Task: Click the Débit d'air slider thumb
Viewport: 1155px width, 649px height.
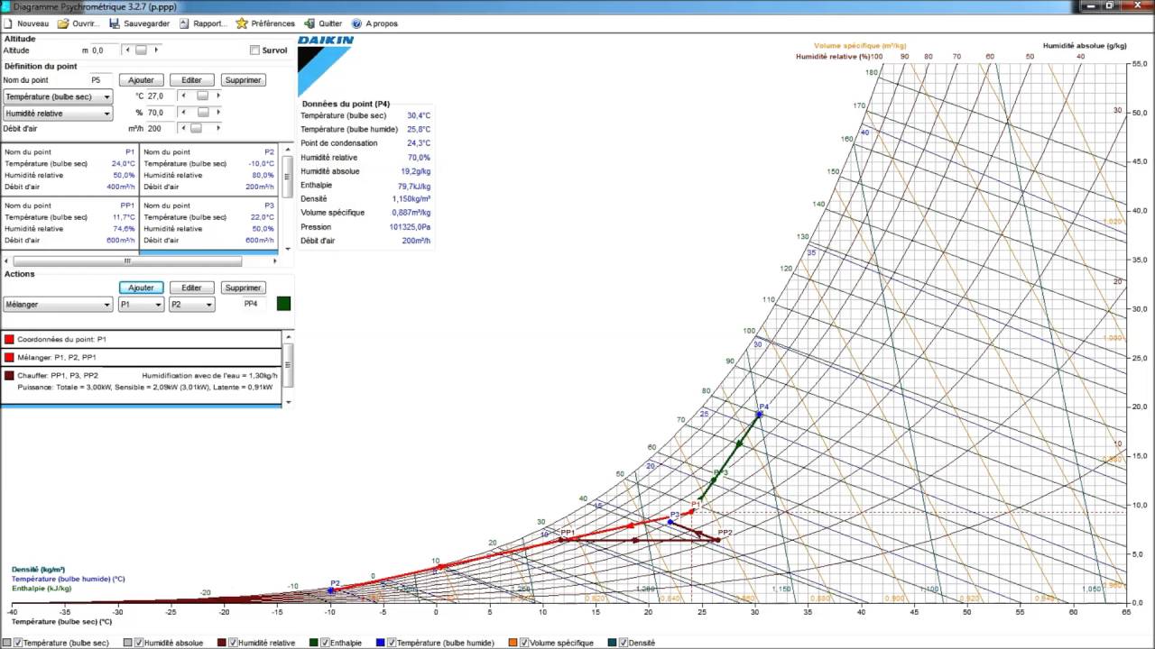Action: [x=196, y=128]
